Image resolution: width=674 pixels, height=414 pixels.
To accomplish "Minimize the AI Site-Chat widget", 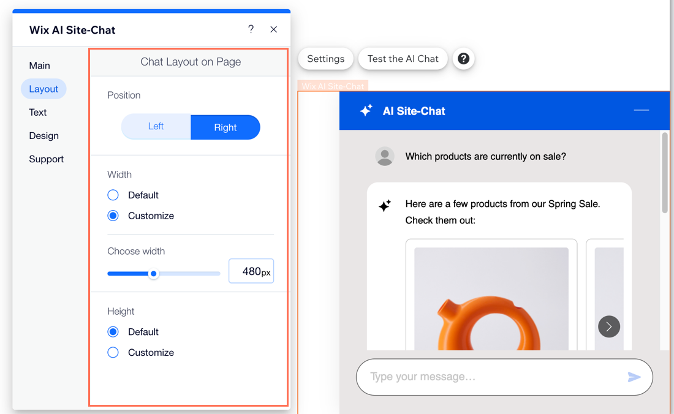I will click(x=641, y=110).
